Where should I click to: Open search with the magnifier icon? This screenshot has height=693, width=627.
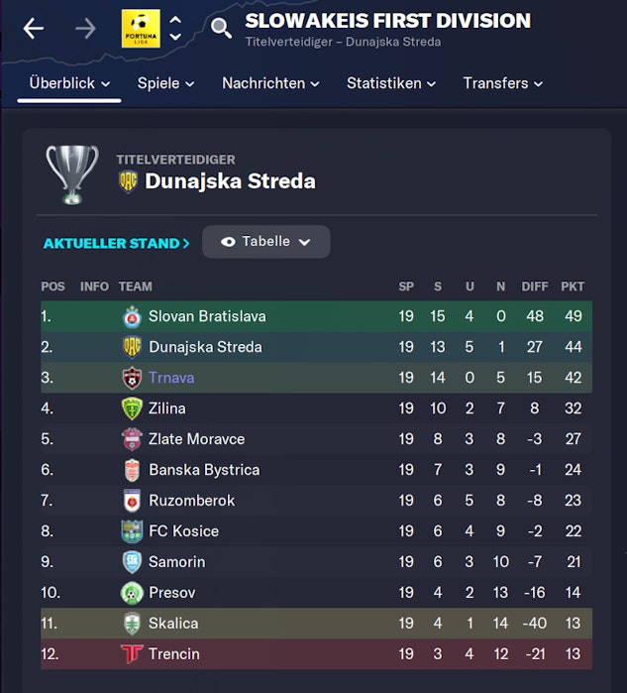click(221, 28)
